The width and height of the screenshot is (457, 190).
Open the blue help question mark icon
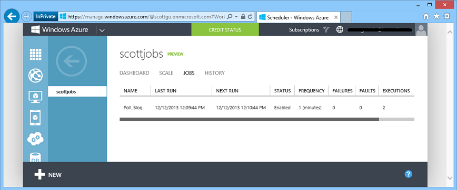click(409, 174)
